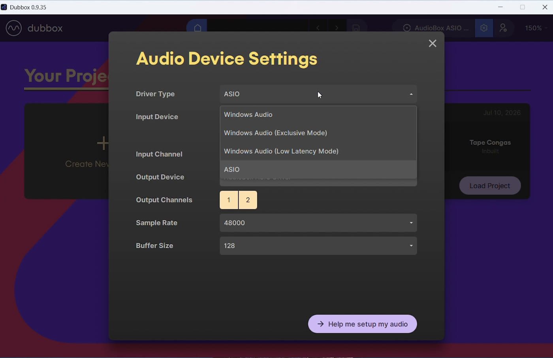This screenshot has width=553, height=358.
Task: Click the home icon in toolbar
Action: click(197, 28)
